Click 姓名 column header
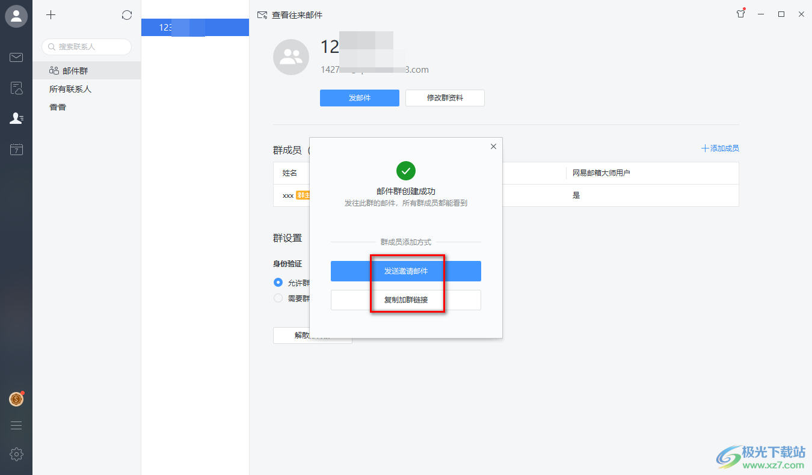812x475 pixels. tap(290, 173)
